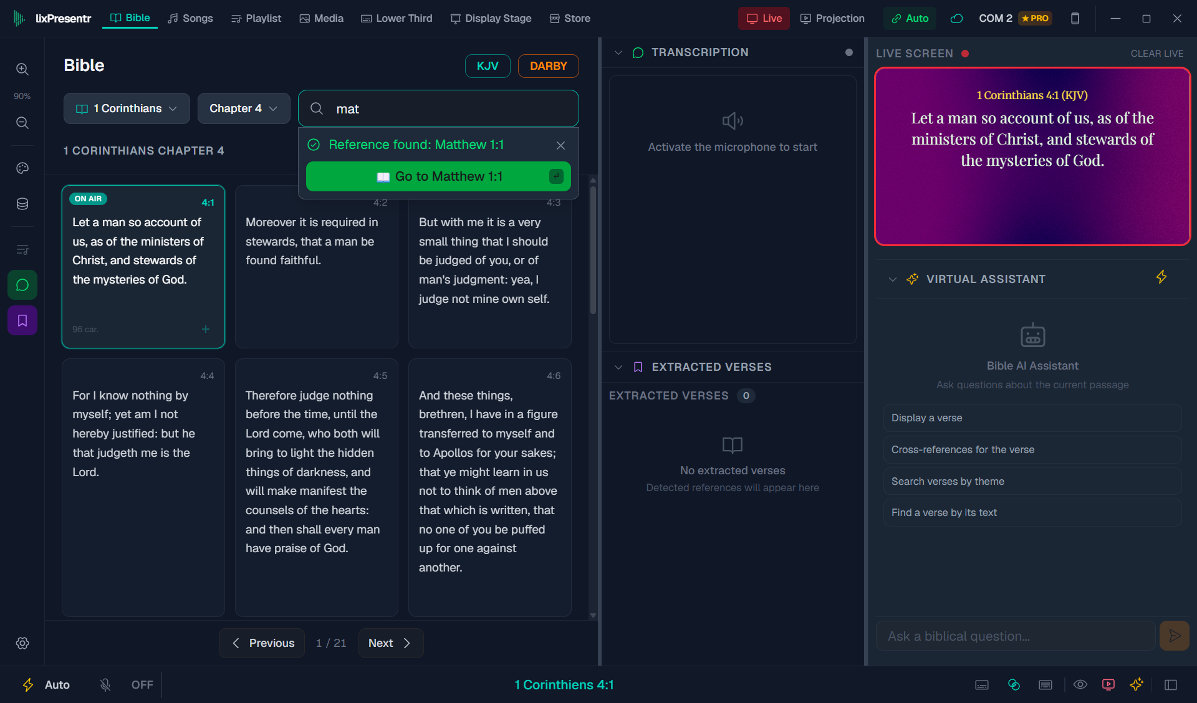Dismiss the Reference found popup
This screenshot has height=703, width=1197.
click(x=560, y=145)
